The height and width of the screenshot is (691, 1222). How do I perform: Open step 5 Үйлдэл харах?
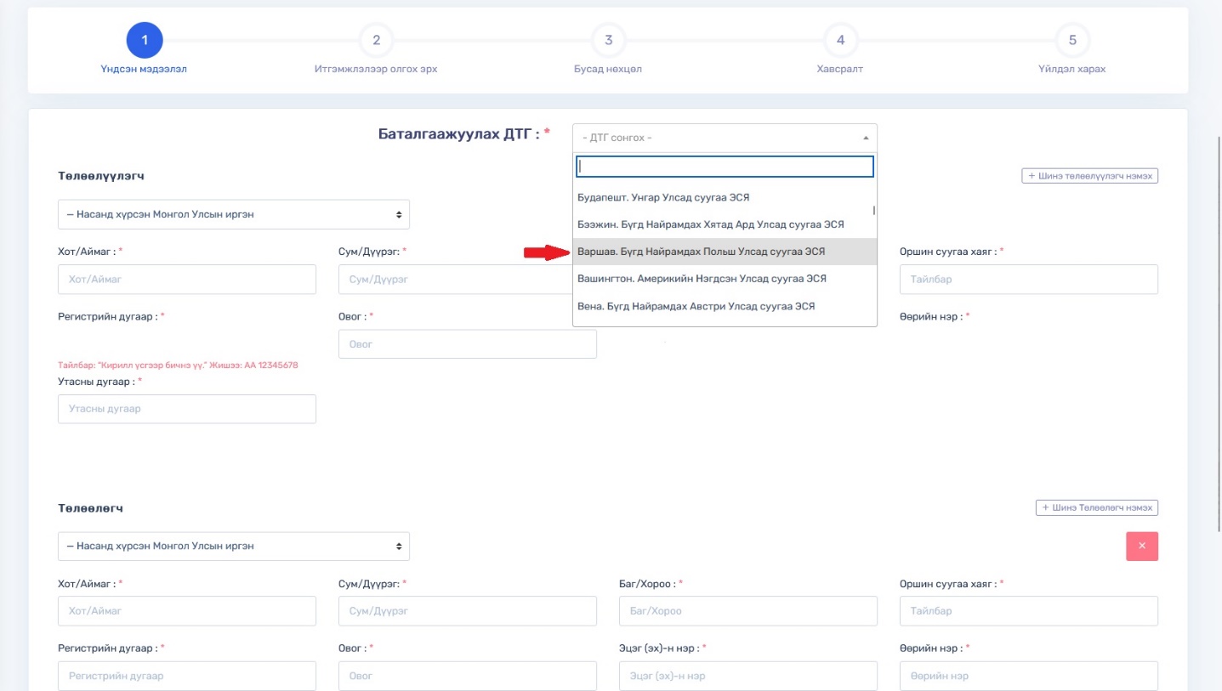1072,40
